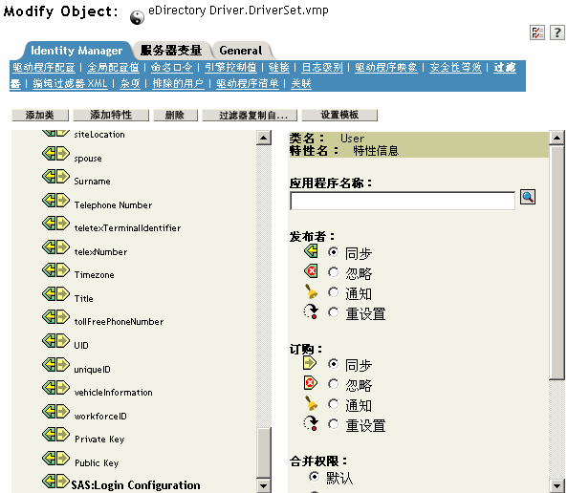This screenshot has width=568, height=493.
Task: Click publisher notify bell icon
Action: pyautogui.click(x=311, y=291)
